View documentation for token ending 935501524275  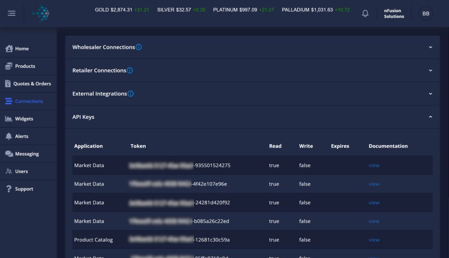point(374,165)
